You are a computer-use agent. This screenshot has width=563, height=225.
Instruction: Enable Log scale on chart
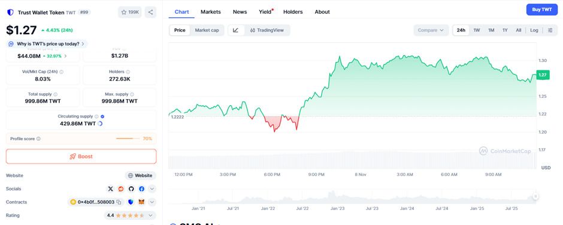click(534, 30)
